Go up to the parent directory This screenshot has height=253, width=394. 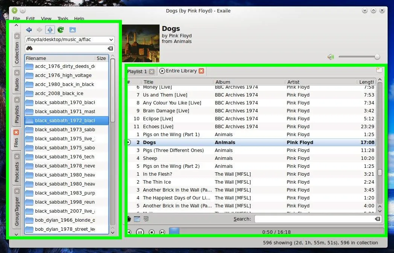[50, 30]
